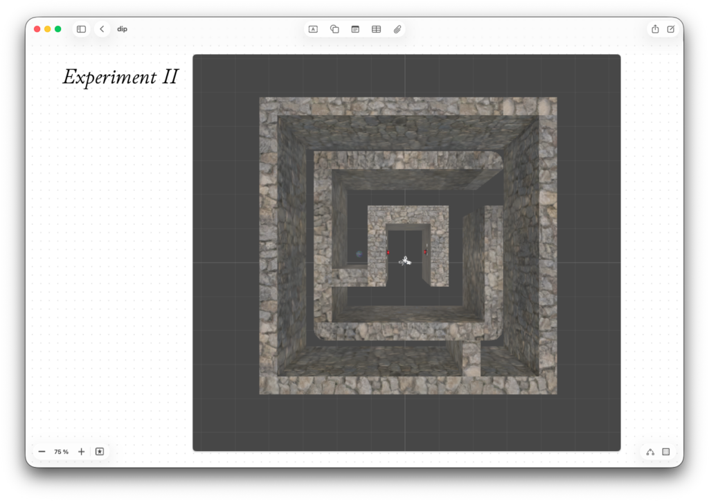Toggle connector lines mode
The image size is (709, 501).
[650, 452]
